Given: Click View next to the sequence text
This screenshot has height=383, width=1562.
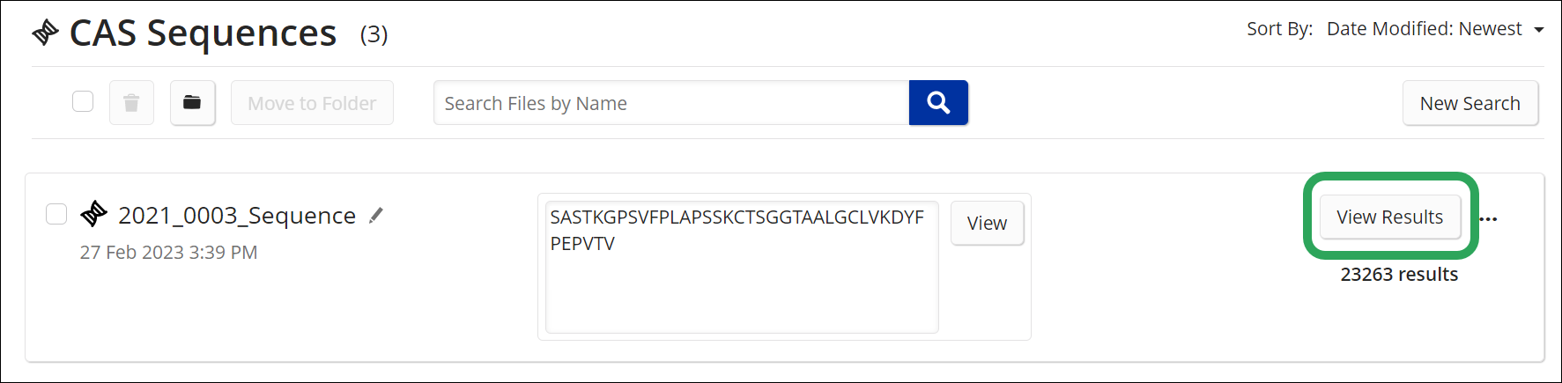Looking at the screenshot, I should 987,224.
